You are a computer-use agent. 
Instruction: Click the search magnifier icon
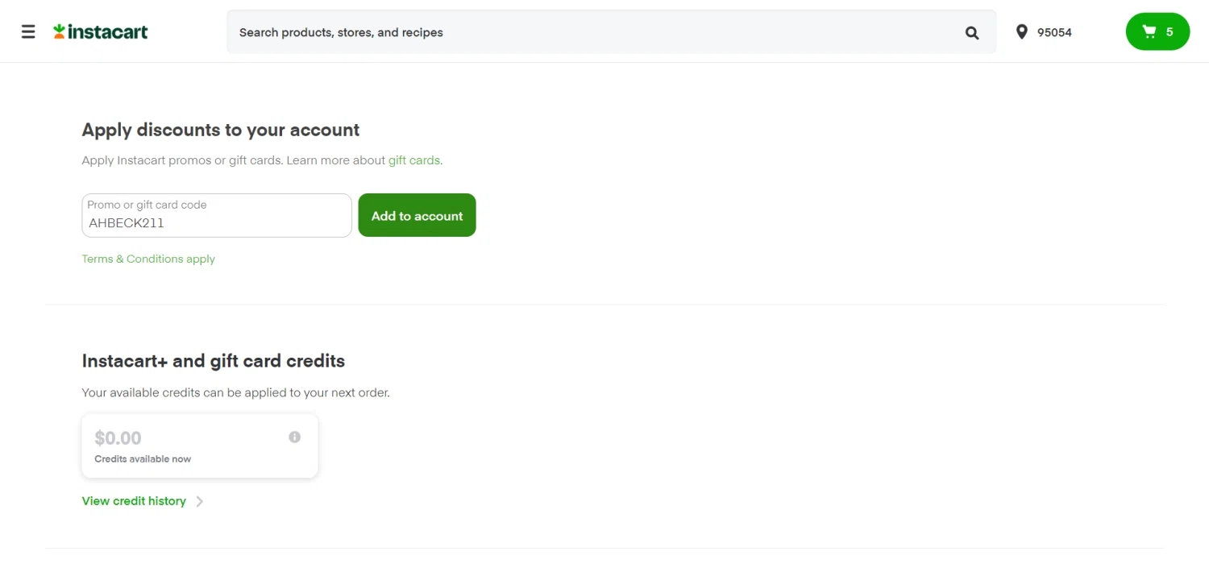[972, 33]
